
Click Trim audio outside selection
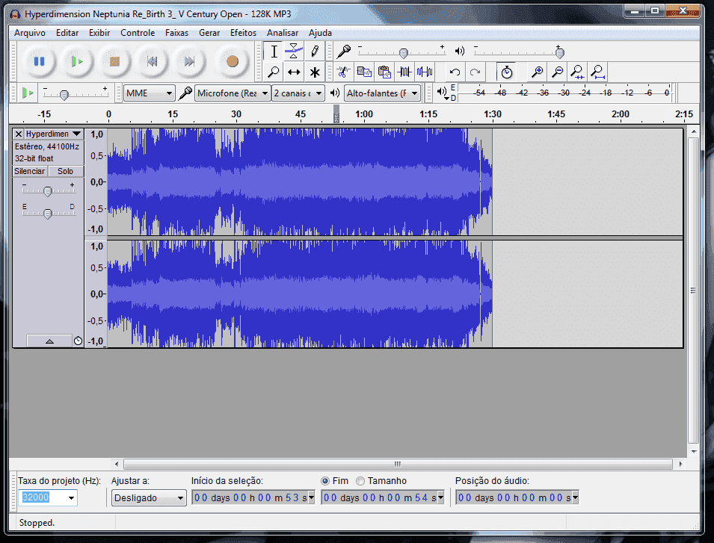coord(404,72)
